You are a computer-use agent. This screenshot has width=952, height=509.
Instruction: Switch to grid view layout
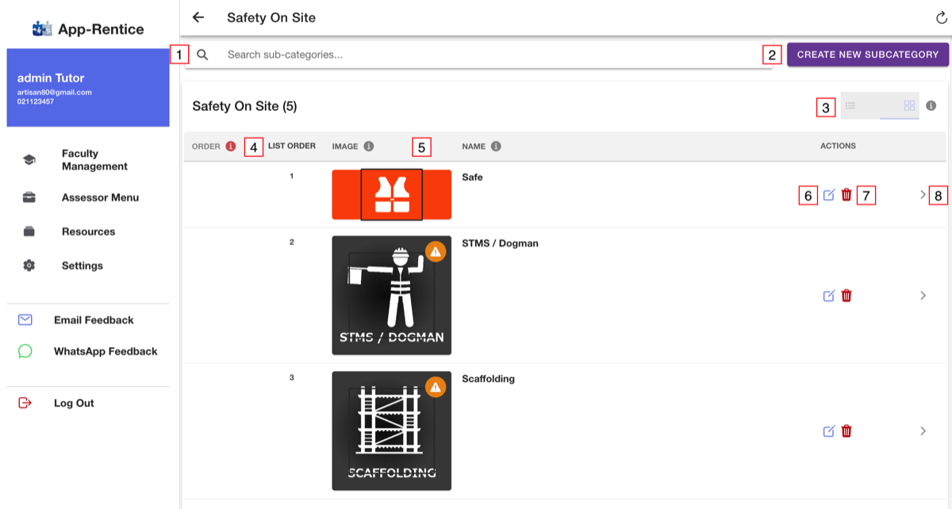click(x=900, y=105)
